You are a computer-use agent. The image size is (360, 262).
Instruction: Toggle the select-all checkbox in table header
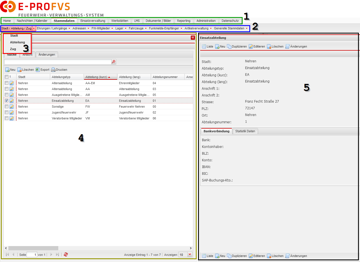[x=7, y=77]
